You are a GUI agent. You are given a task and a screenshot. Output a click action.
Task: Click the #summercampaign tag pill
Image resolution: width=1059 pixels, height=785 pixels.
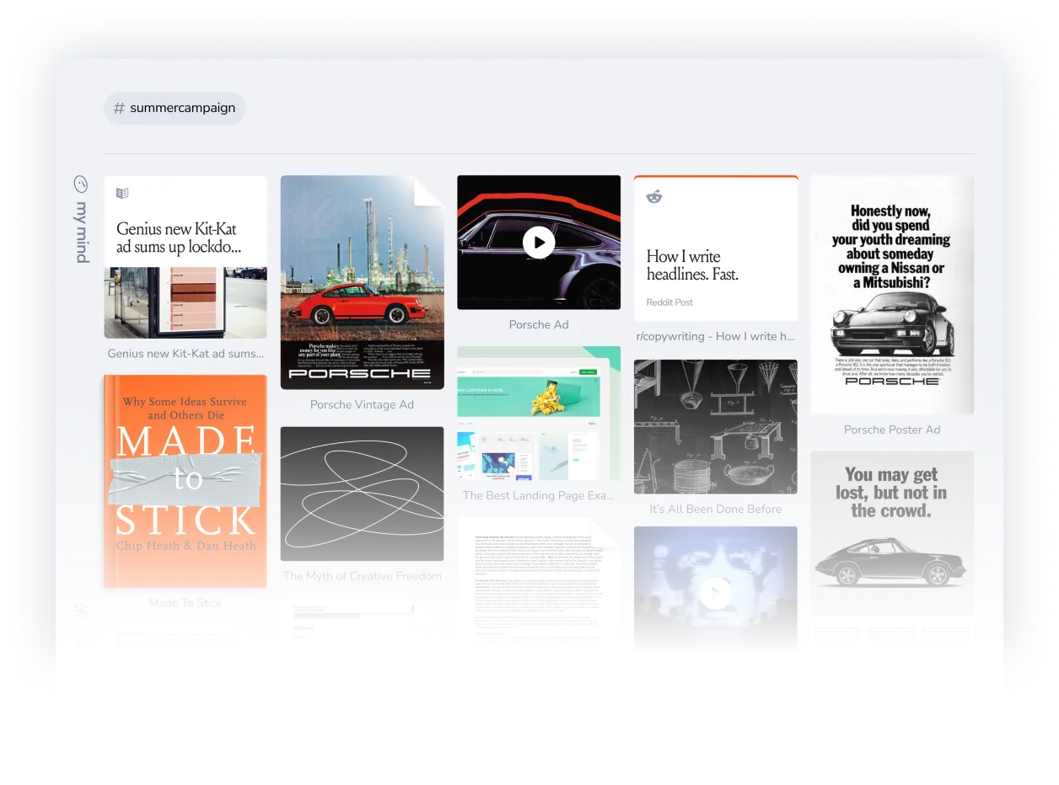coord(175,108)
